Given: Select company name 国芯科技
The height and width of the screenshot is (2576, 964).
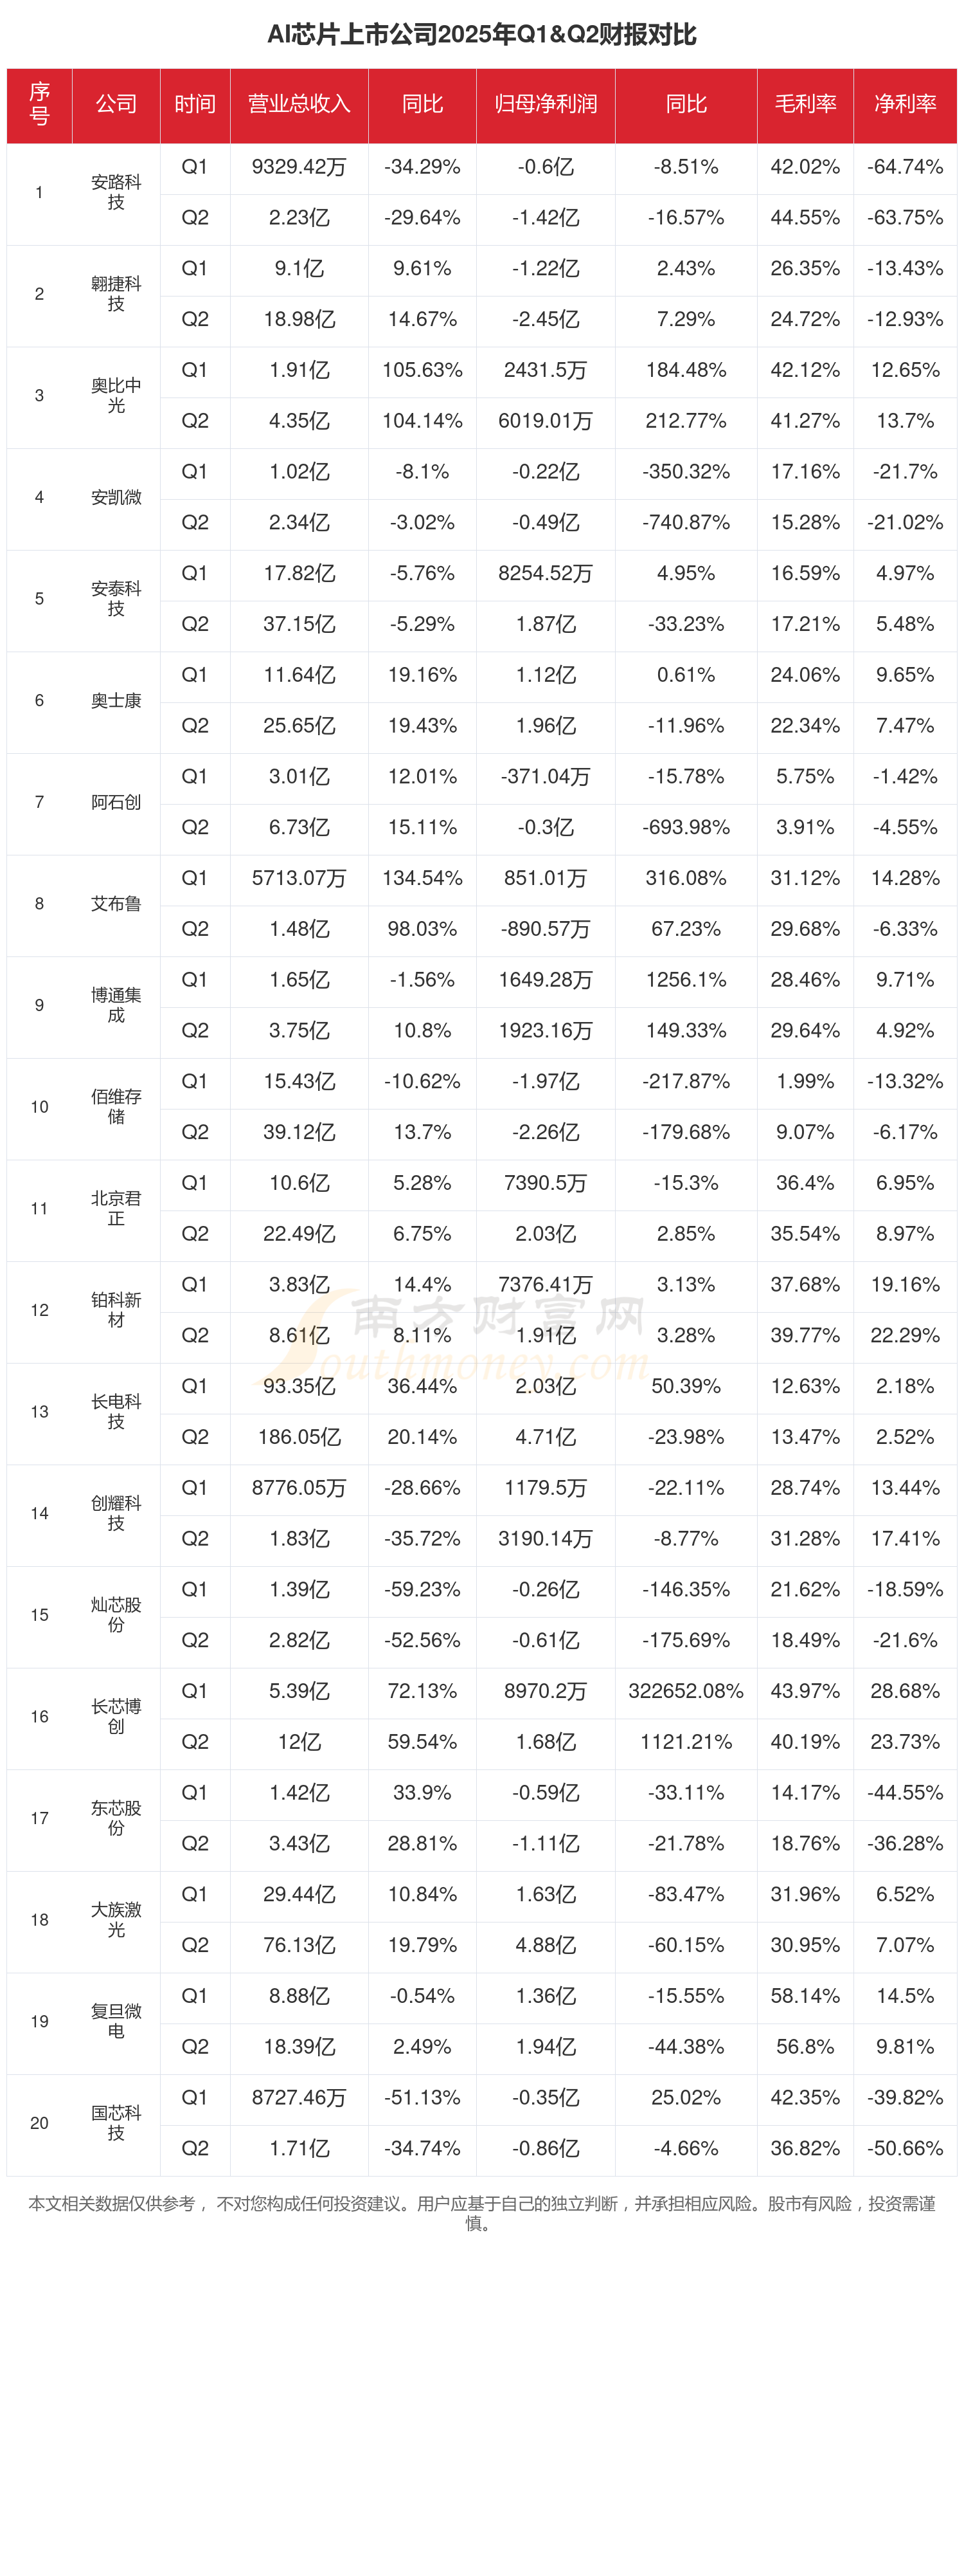Looking at the screenshot, I should tap(116, 2122).
